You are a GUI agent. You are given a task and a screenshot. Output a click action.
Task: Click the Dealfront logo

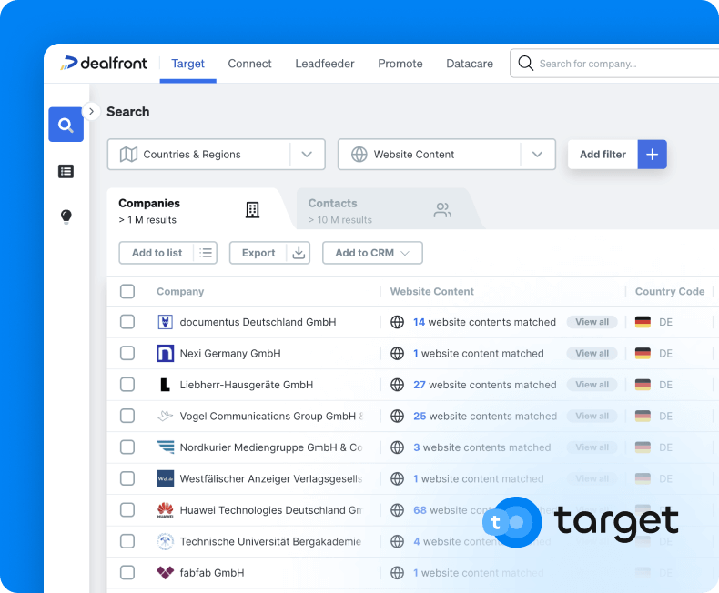pyautogui.click(x=104, y=64)
